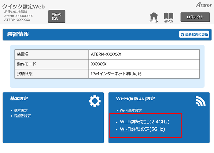
Task: Click the gear icon in 基本設定 panel
Action: click(x=94, y=101)
